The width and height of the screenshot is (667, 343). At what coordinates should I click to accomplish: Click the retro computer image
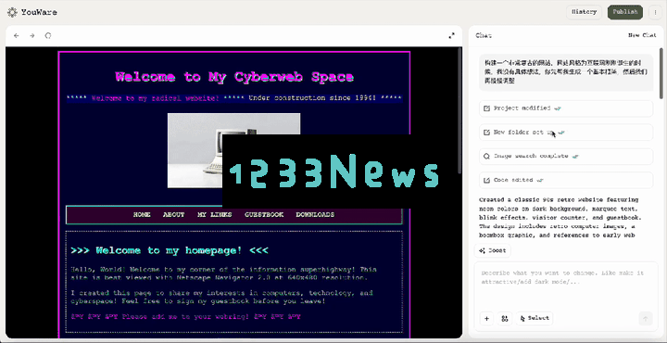[195, 150]
